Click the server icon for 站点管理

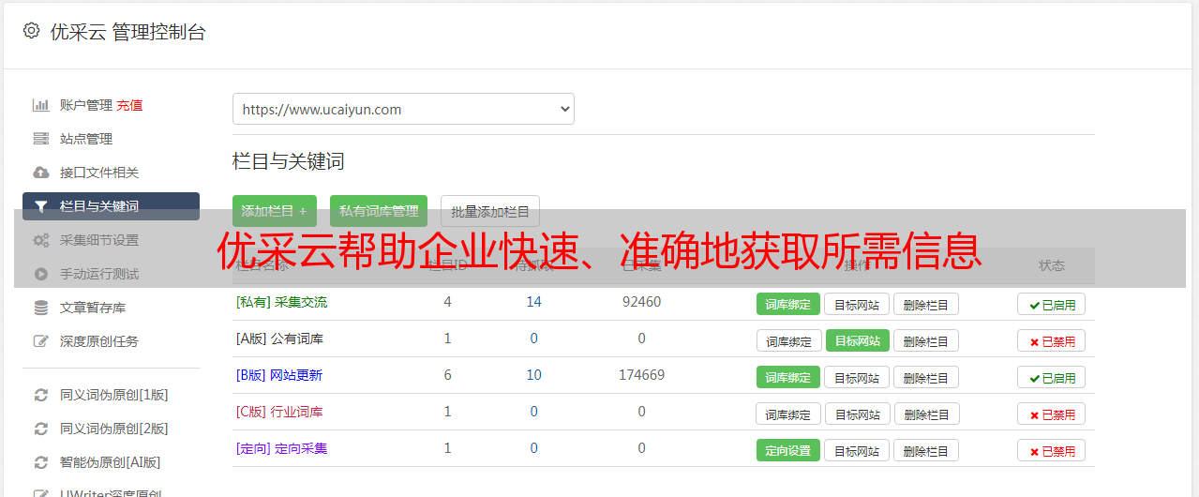(40, 139)
